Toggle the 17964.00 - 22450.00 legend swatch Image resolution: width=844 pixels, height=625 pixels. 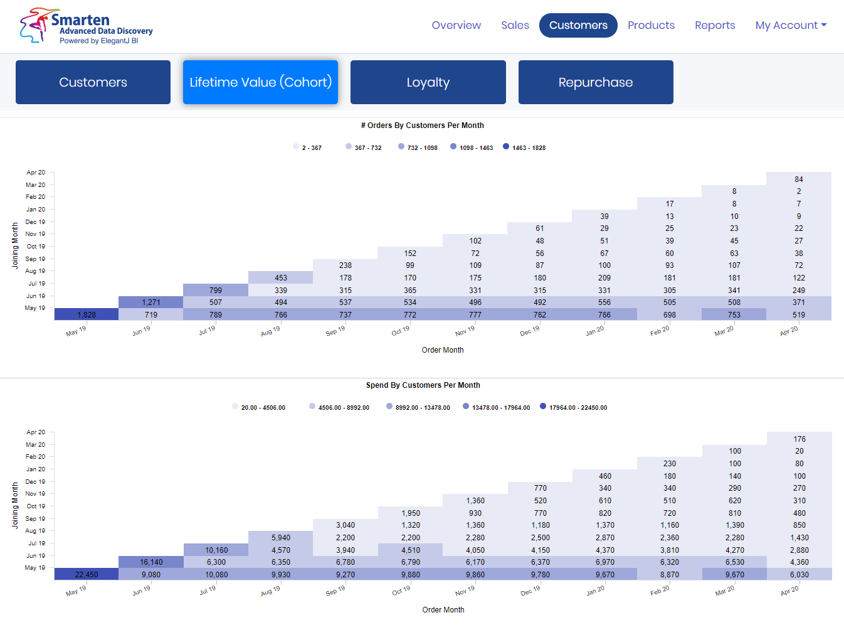tap(543, 406)
